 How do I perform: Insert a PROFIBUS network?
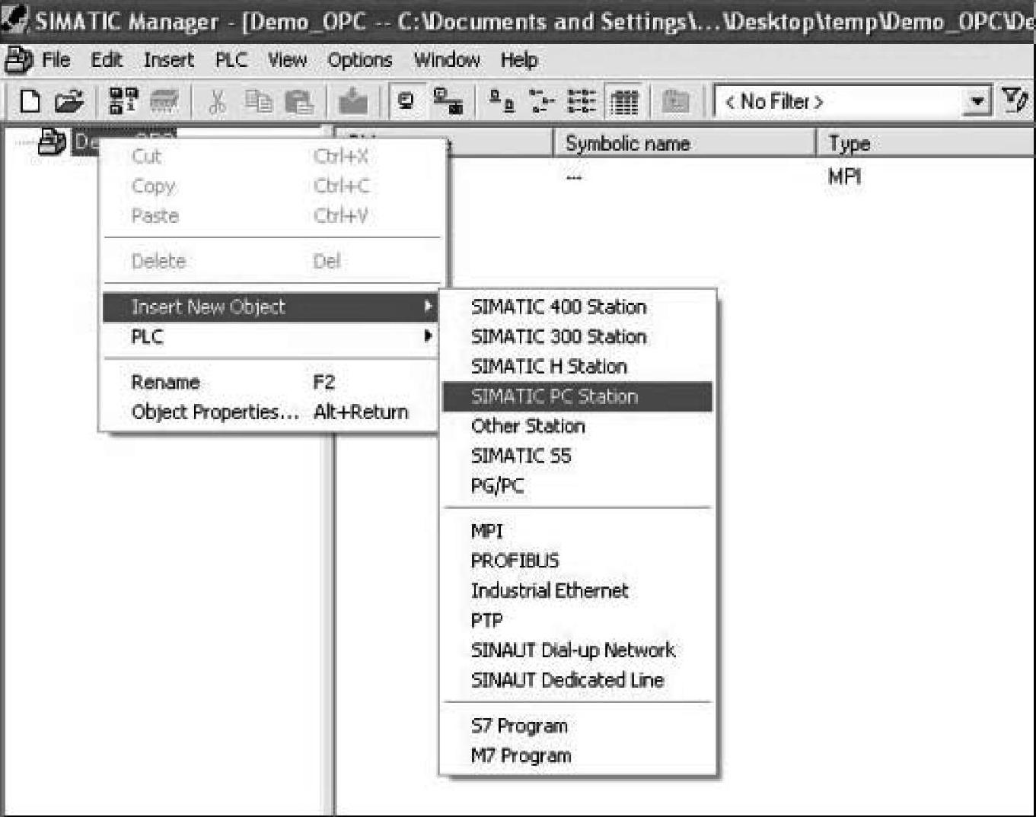coord(577,561)
